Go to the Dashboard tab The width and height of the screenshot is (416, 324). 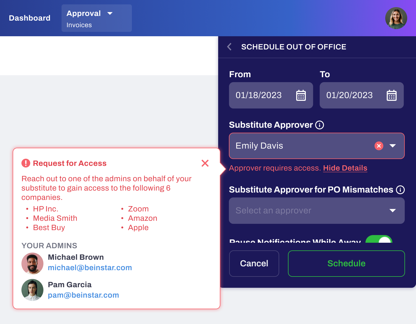click(30, 18)
